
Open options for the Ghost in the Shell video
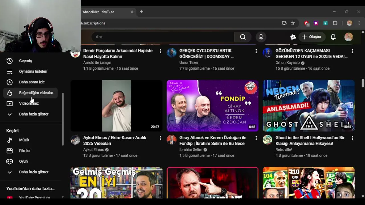click(352, 138)
